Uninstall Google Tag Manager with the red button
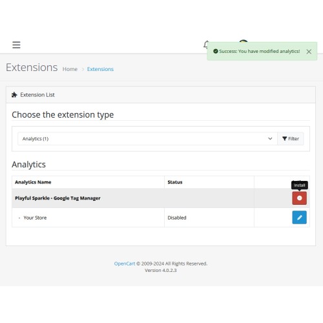 299,198
